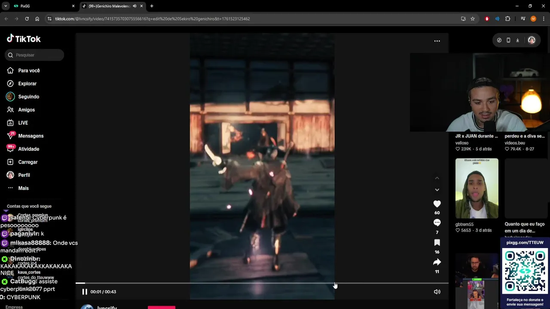Viewport: 550px width, 309px height.
Task: Click the tiktok.com address bar URL
Action: [x=153, y=19]
